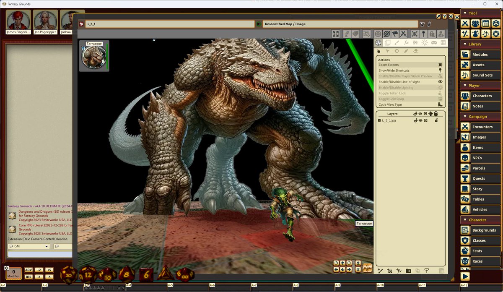Click the James Fingerli character portrait
The height and width of the screenshot is (292, 503).
(18, 22)
